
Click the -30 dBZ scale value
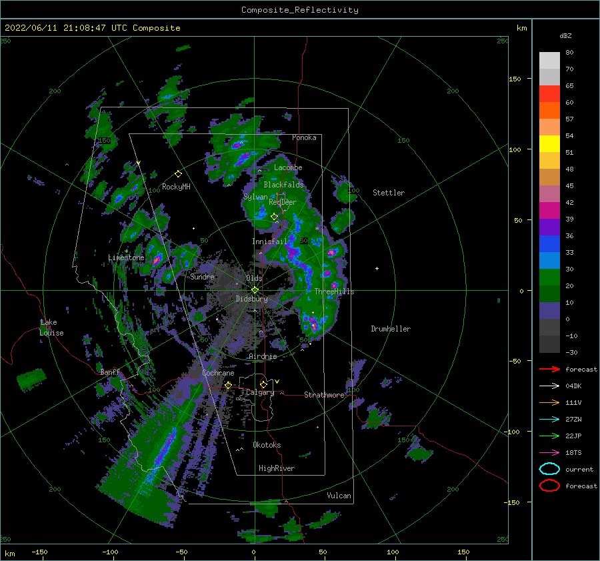click(x=571, y=353)
